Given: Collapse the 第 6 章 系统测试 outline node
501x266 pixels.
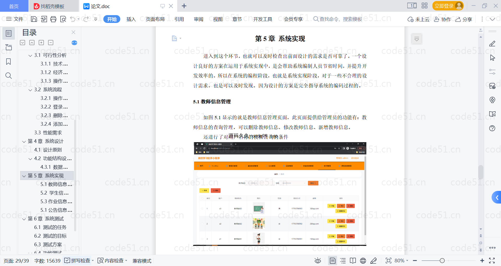Looking at the screenshot, I should 24,219.
